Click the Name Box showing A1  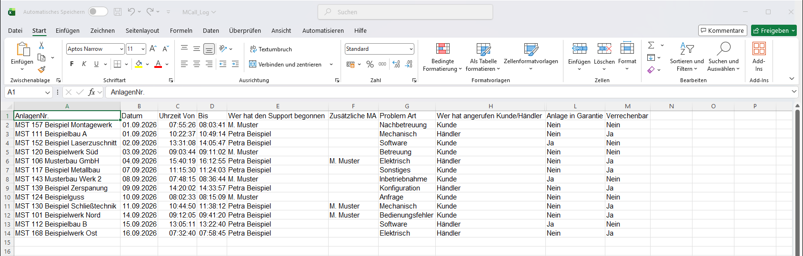(28, 92)
